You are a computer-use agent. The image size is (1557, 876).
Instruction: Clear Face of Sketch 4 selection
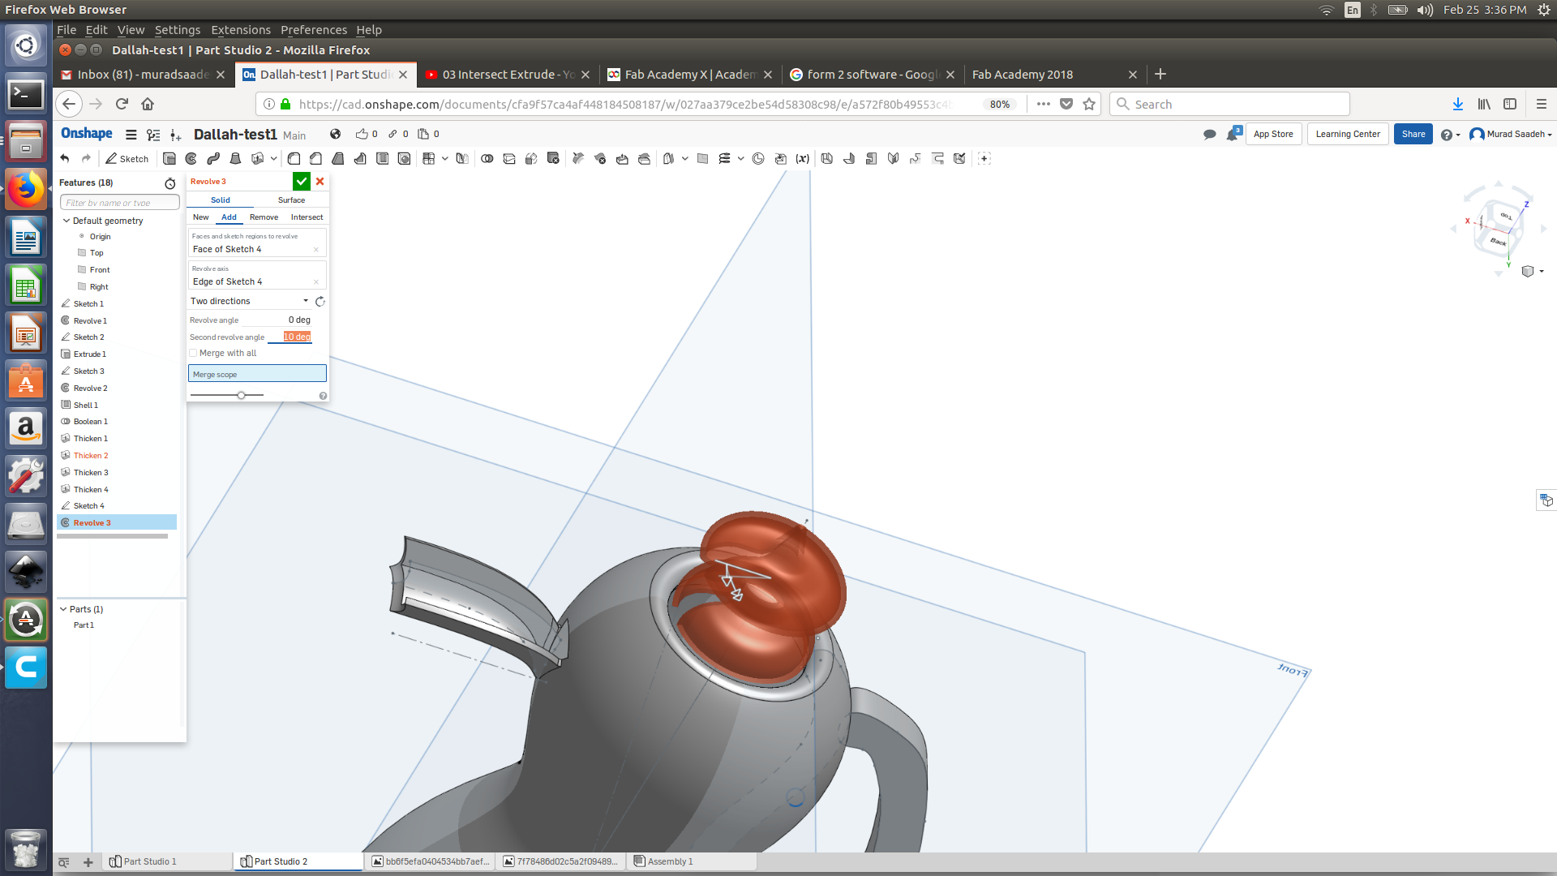[x=316, y=250]
